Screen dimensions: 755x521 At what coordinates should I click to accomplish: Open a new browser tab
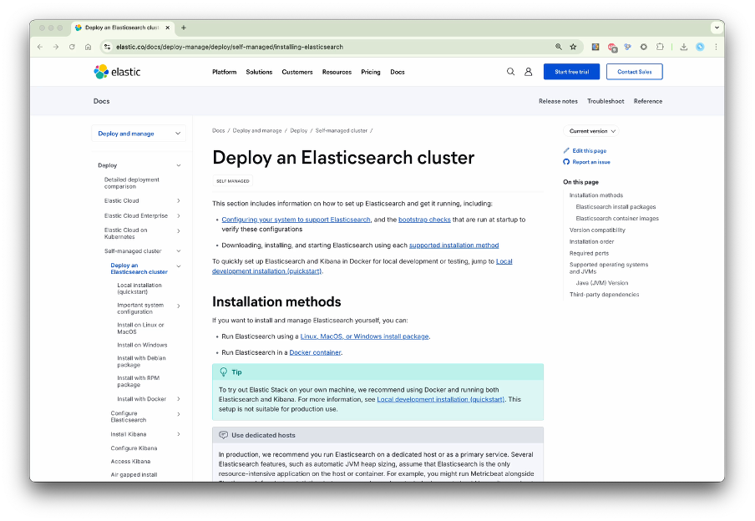pyautogui.click(x=184, y=28)
